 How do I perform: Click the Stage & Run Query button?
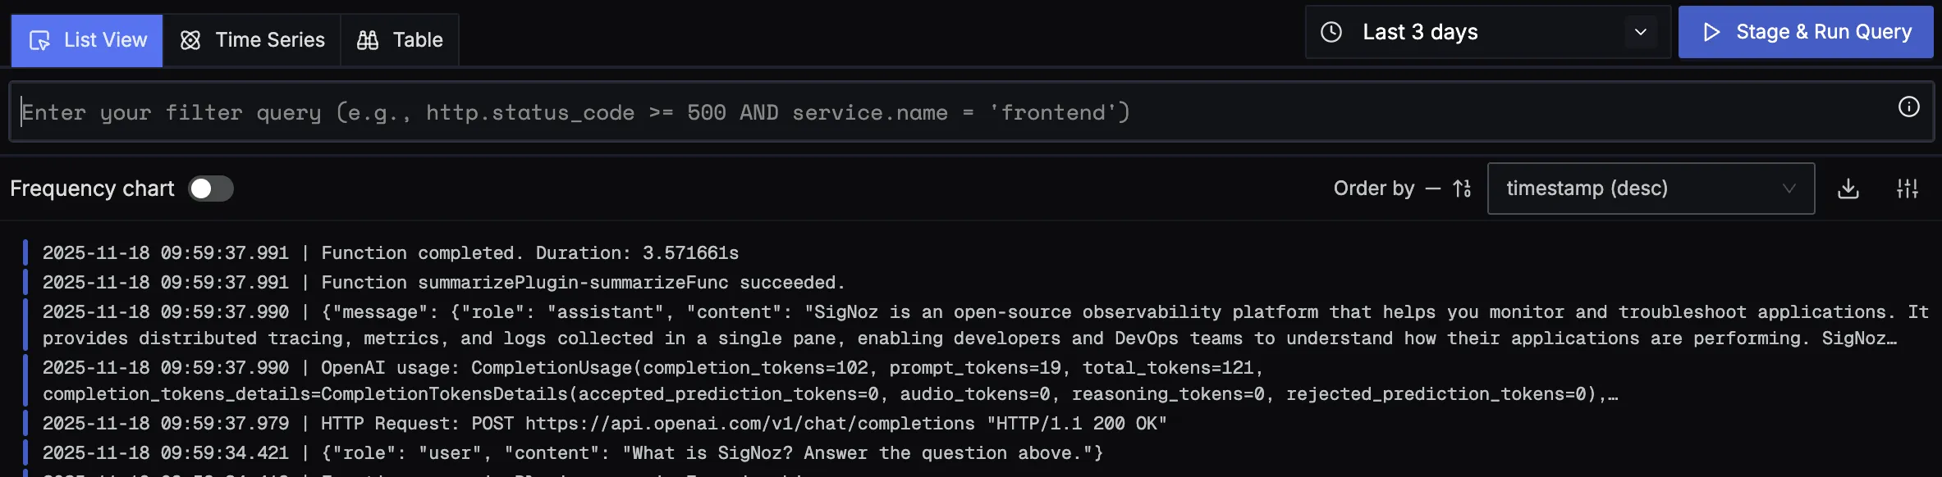1805,31
